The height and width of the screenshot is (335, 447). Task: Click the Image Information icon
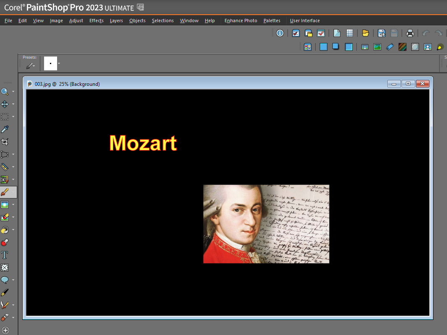pyautogui.click(x=280, y=33)
